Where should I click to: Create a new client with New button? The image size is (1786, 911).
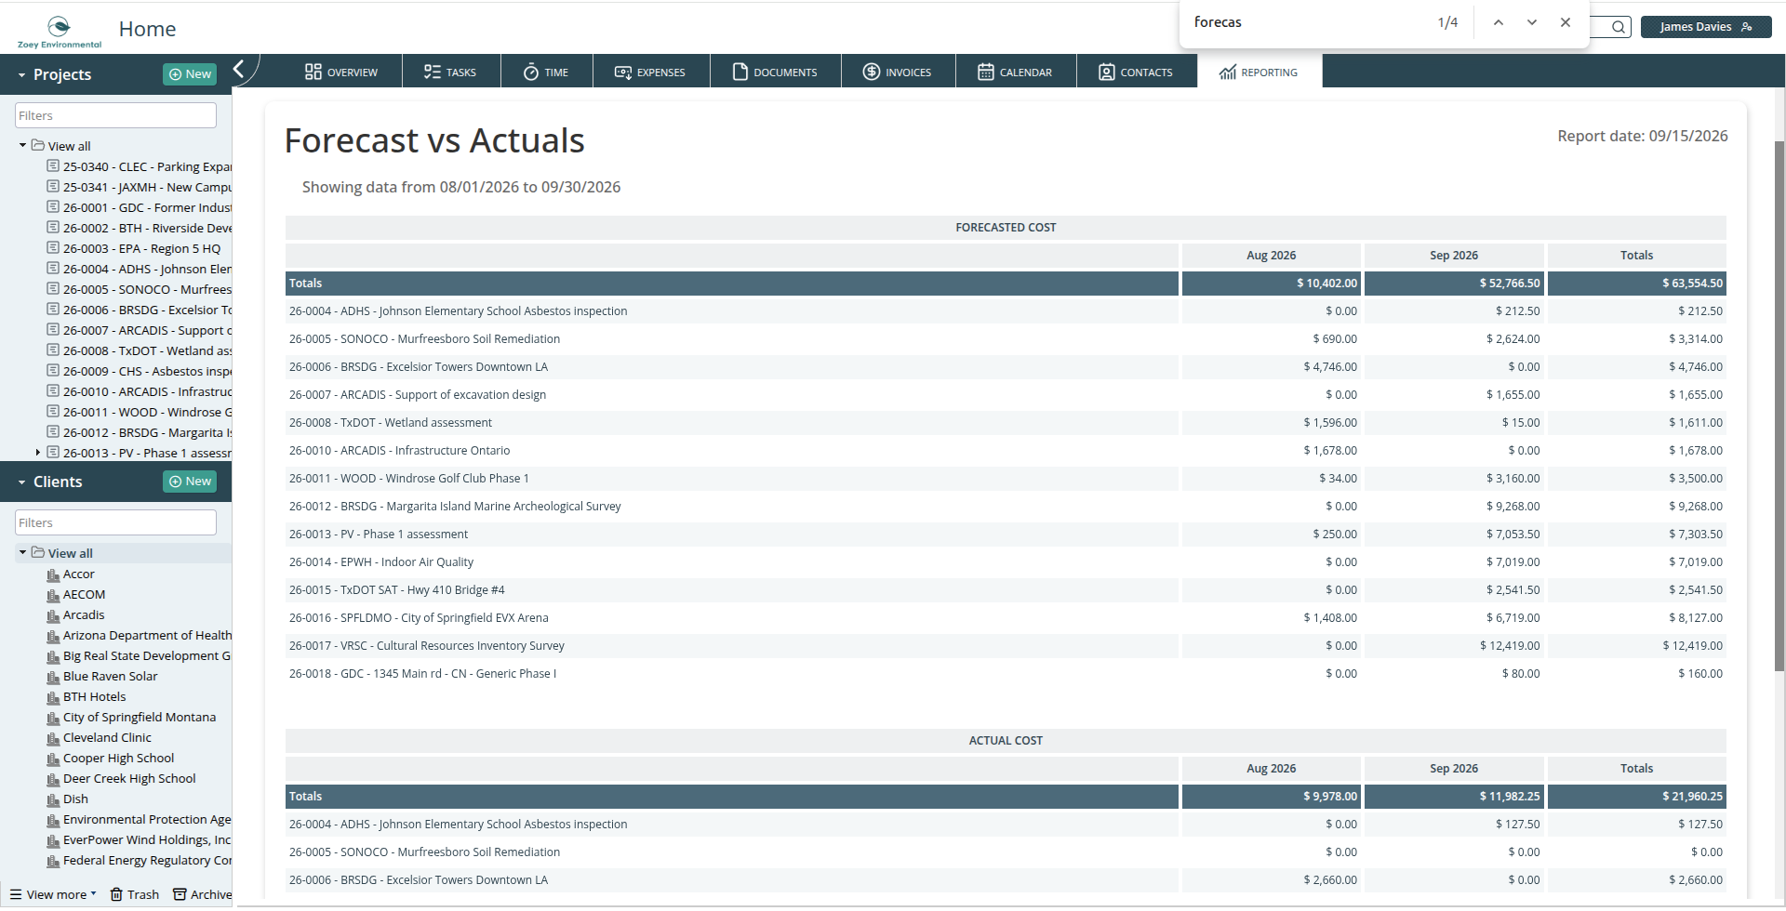190,482
